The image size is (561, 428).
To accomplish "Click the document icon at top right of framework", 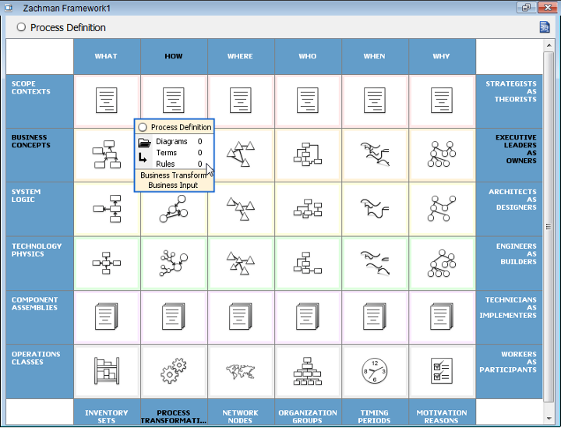I will coord(545,27).
